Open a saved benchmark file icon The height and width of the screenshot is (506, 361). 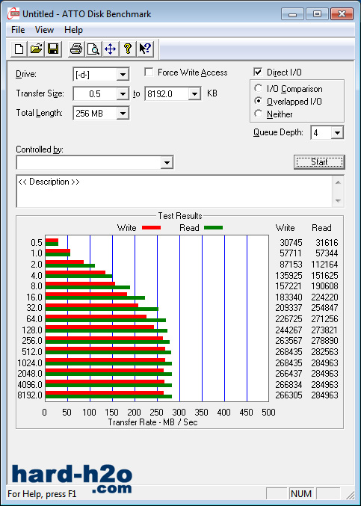point(36,49)
